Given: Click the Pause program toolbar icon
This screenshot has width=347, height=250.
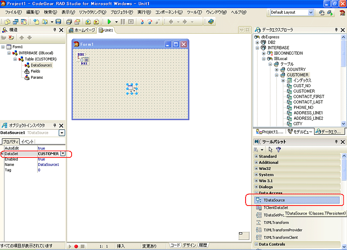Looking at the screenshot, I should 123,22.
